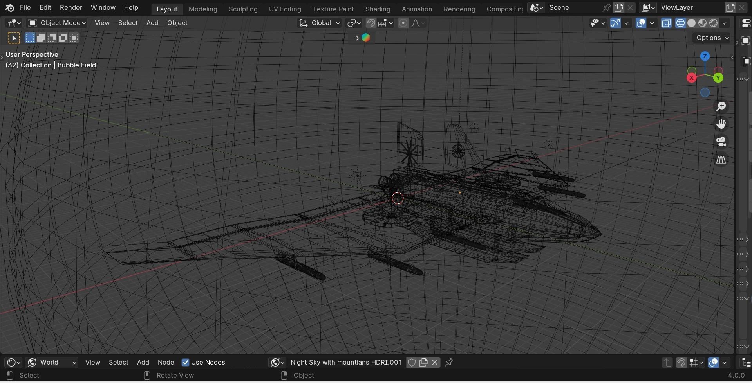752x383 pixels.
Task: Choose the Subtract selection mode
Action: tap(52, 38)
